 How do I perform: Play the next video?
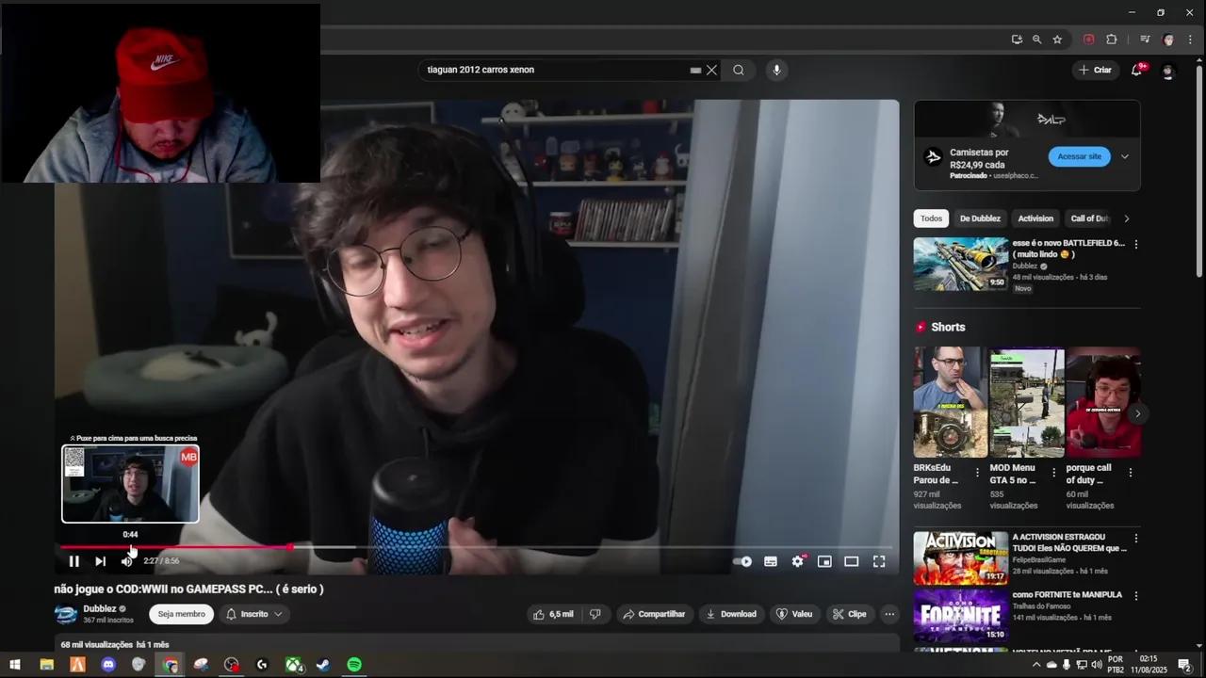[100, 560]
